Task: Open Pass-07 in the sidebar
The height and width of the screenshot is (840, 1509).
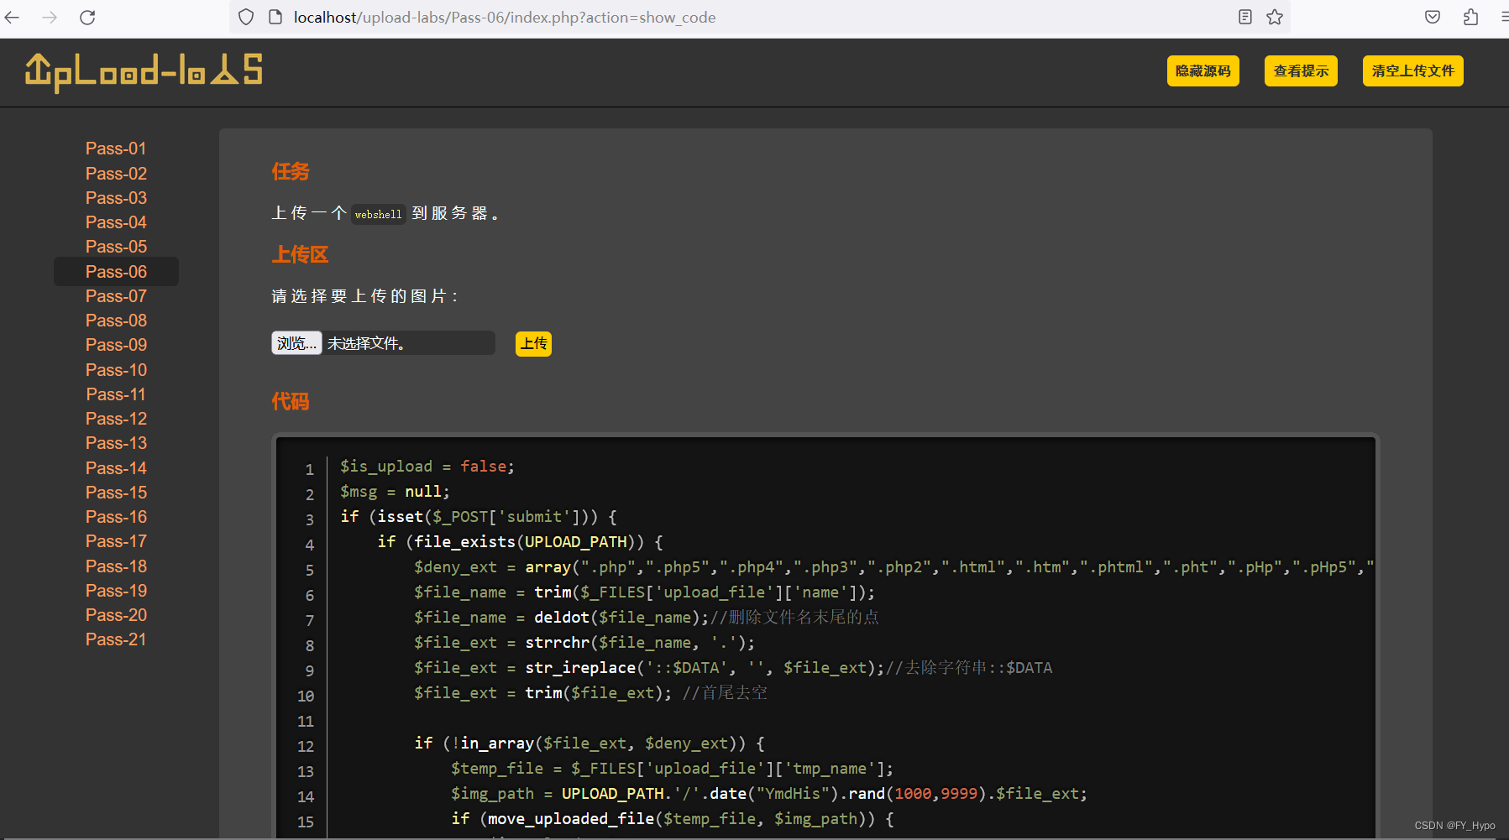Action: tap(116, 296)
